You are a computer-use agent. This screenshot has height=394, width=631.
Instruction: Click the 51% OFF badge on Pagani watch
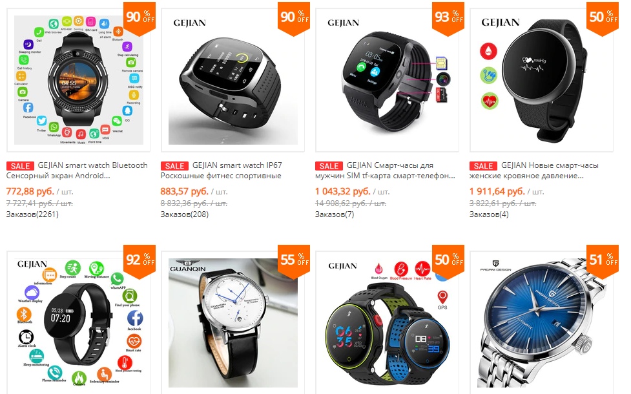603,261
